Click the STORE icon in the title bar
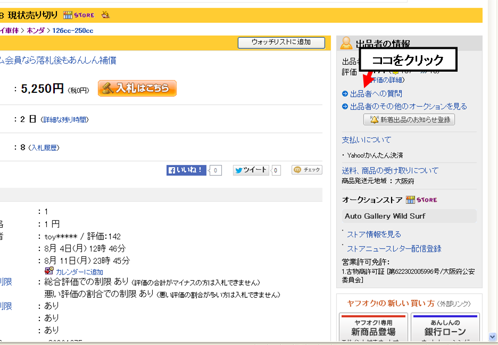The width and height of the screenshot is (498, 345). tap(79, 15)
